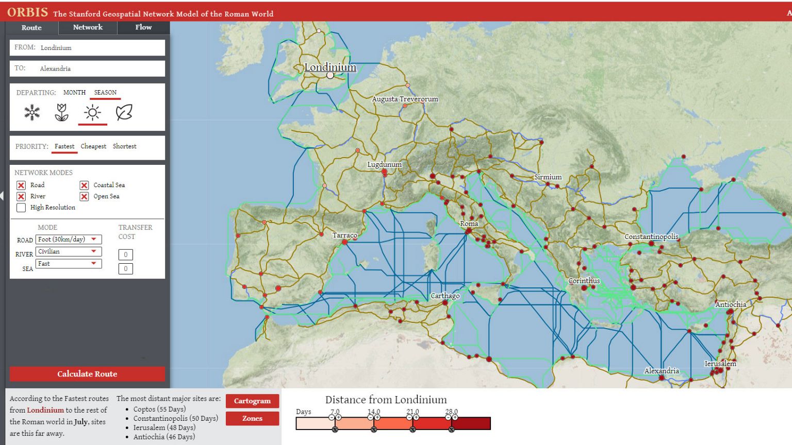The height and width of the screenshot is (445, 792).
Task: Open the Cartogram view
Action: click(252, 401)
